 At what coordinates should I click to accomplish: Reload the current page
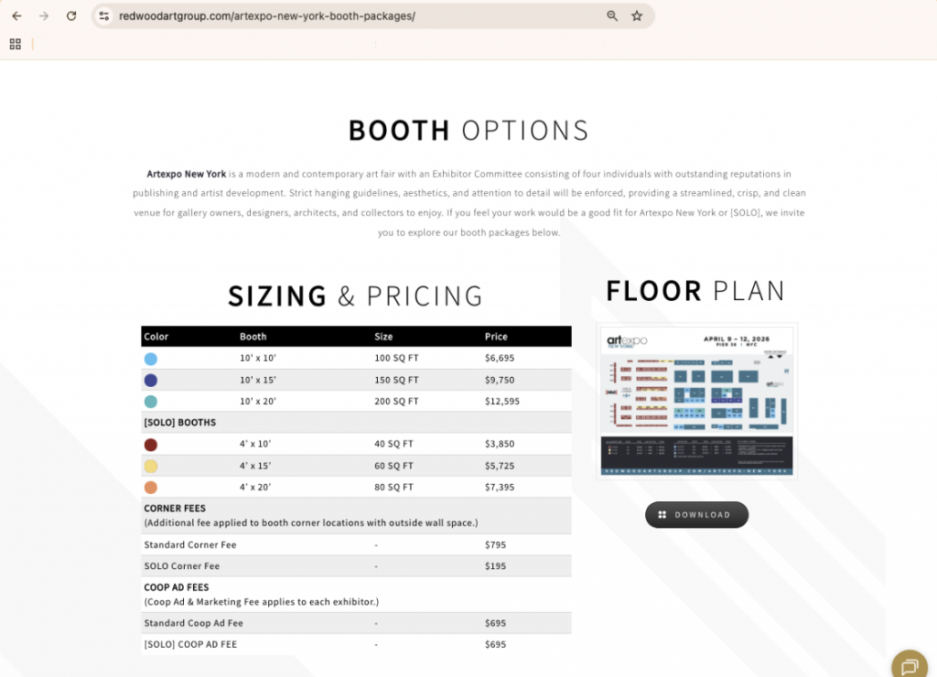71,16
